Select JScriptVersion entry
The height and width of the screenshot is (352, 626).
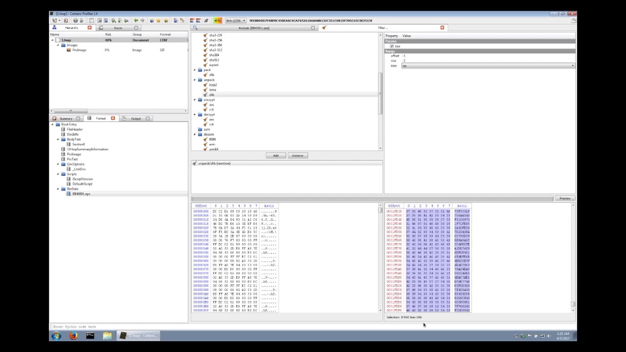click(x=82, y=179)
